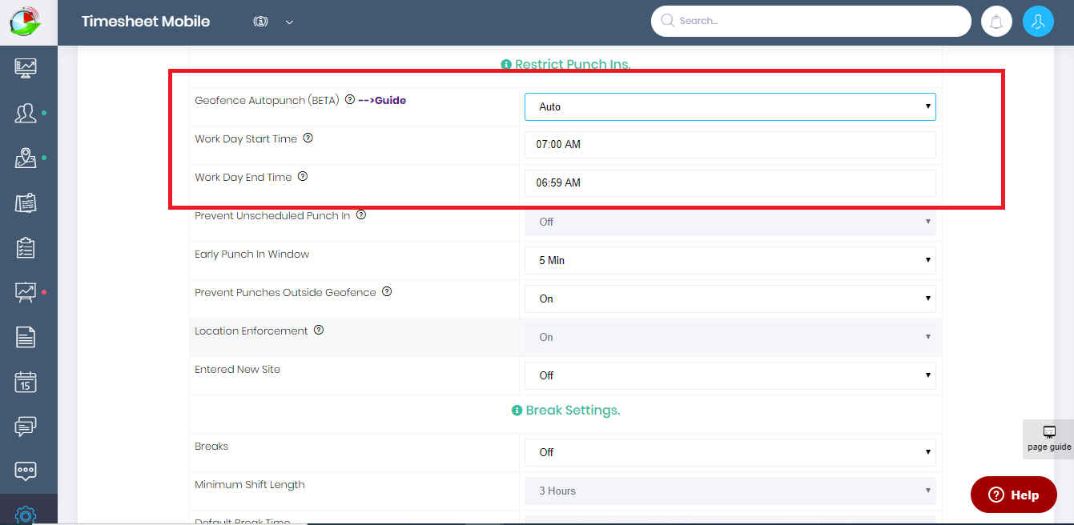
Task: Click the Early Punch In Window label
Action: (x=252, y=254)
